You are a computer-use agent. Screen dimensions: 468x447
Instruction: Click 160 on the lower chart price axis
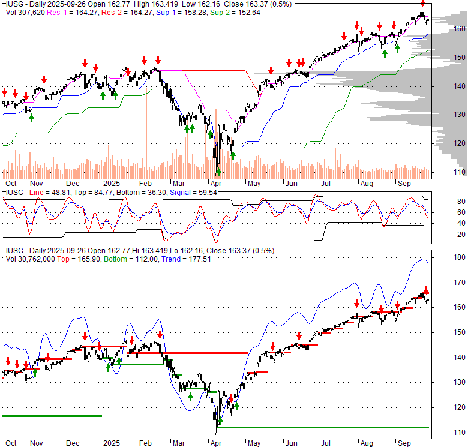pos(459,307)
